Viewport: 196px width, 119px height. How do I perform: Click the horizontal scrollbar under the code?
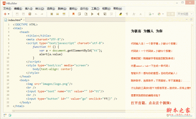click(x=69, y=111)
